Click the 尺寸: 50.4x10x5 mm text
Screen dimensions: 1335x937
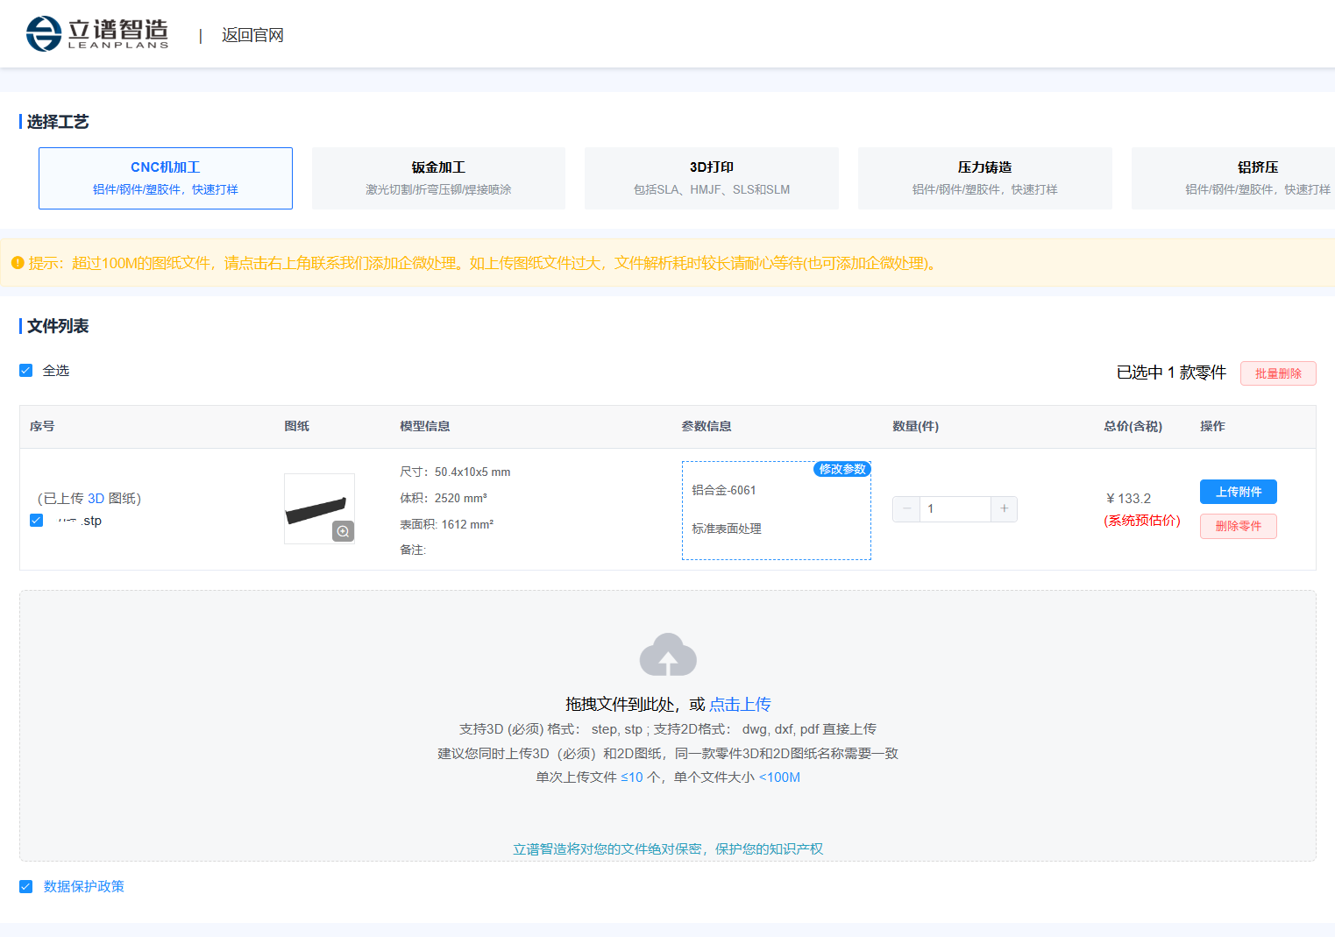click(x=455, y=472)
